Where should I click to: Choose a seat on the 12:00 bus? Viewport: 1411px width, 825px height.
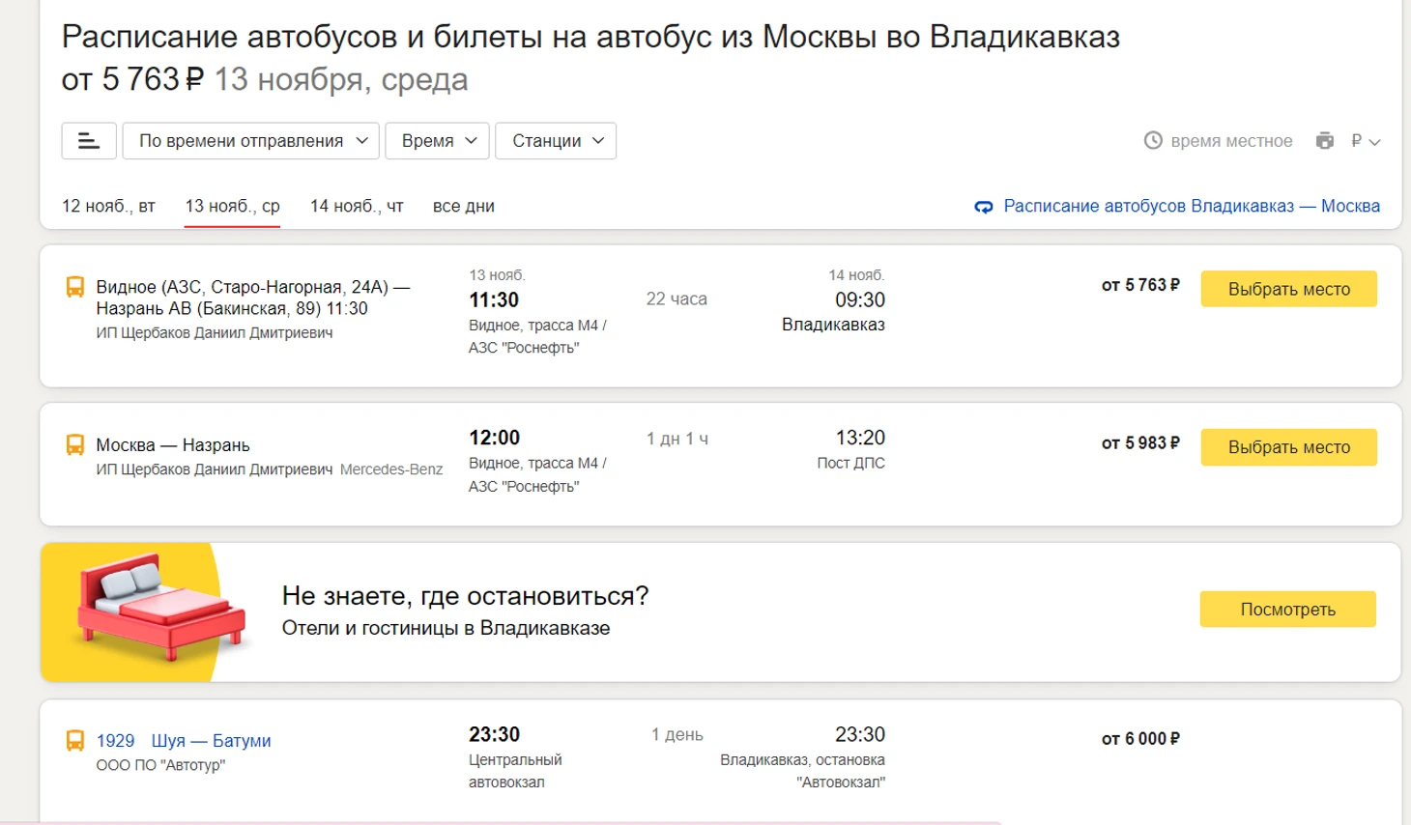[x=1288, y=447]
